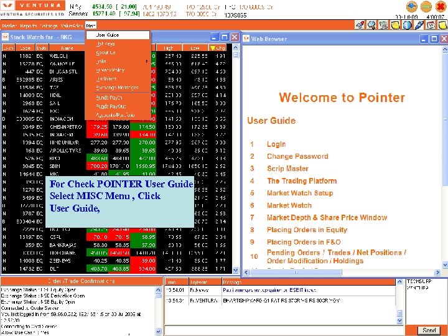The image size is (448, 336).
Task: Click the calendar toolbar icon beside the pen
Action: [x=431, y=25]
